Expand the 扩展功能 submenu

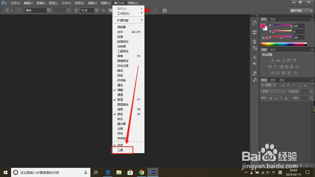(x=129, y=20)
